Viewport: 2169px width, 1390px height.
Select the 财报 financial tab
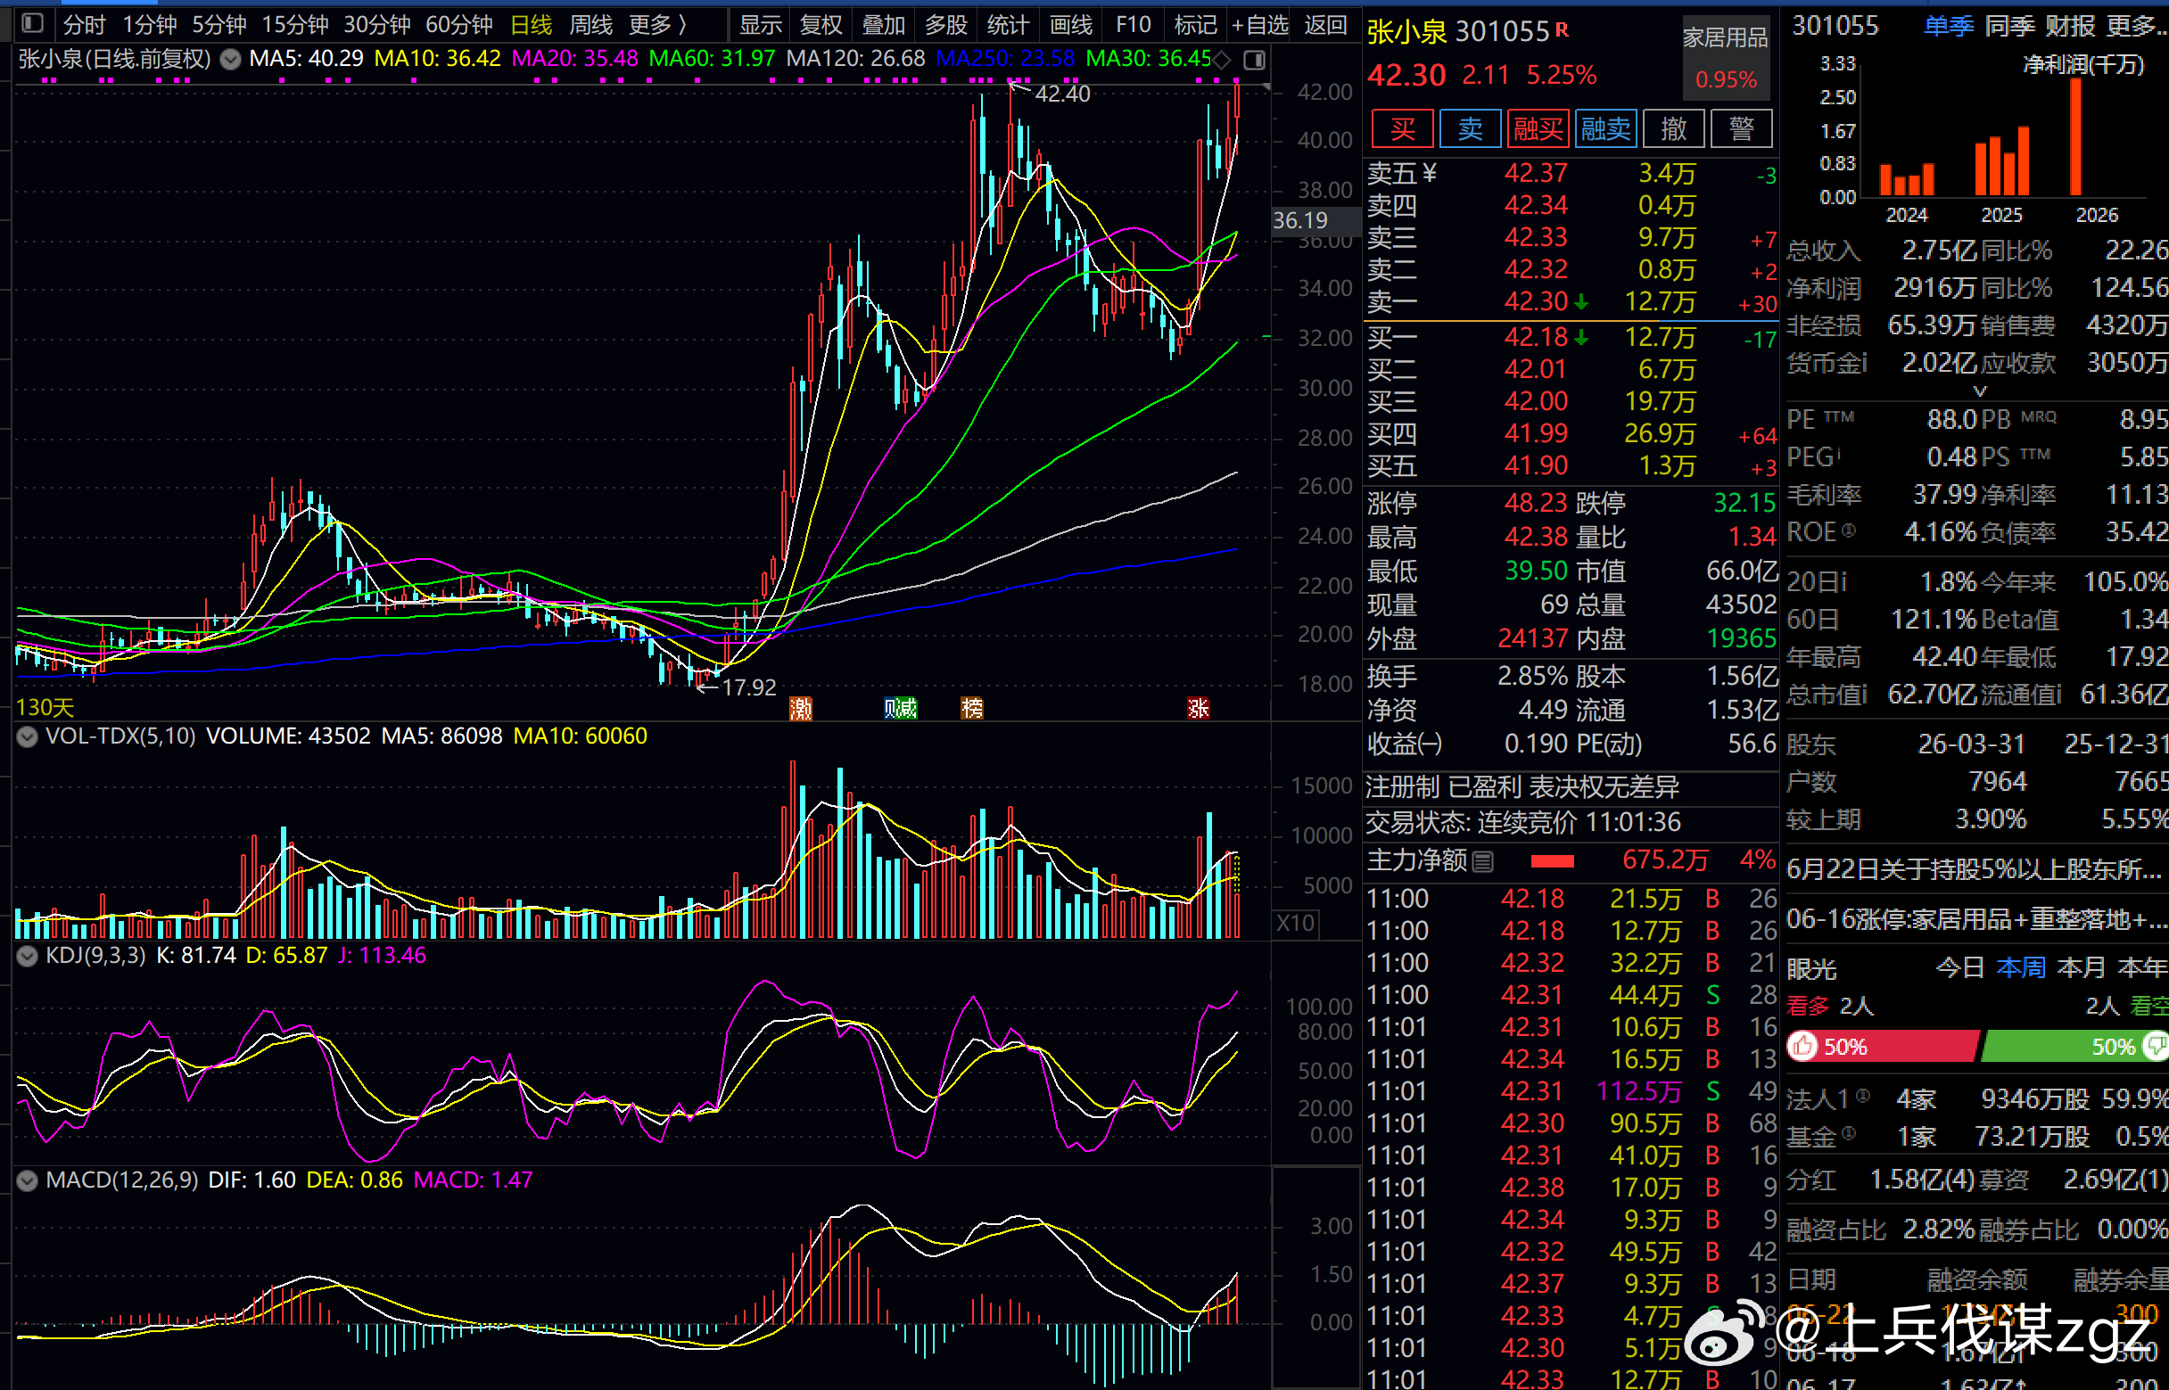(x=2070, y=26)
